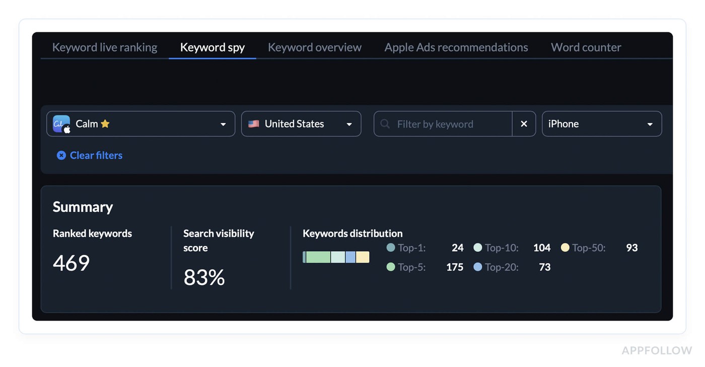
Task: Open the Keyword overview tab
Action: pos(315,47)
